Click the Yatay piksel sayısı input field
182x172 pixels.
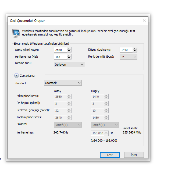click(x=60, y=50)
